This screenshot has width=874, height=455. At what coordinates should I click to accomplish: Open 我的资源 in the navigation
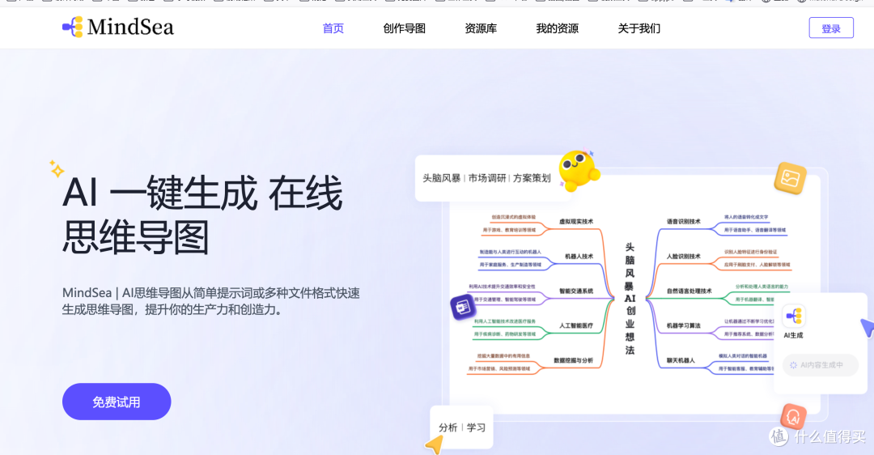tap(557, 28)
